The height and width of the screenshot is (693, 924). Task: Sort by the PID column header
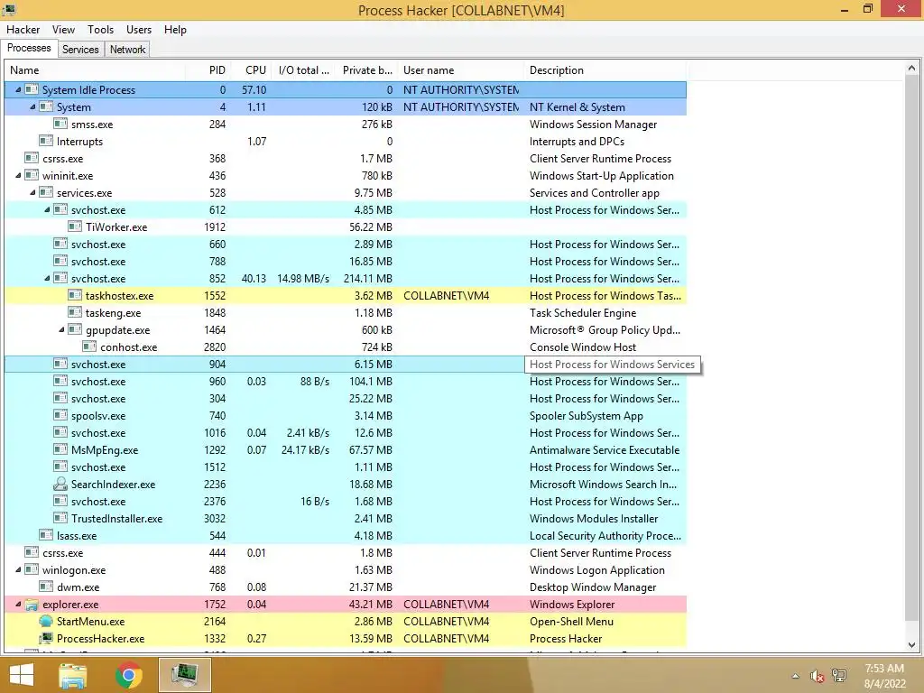point(208,70)
